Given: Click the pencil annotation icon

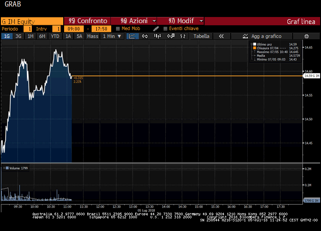Looking at the screenshot, I should (156, 29).
